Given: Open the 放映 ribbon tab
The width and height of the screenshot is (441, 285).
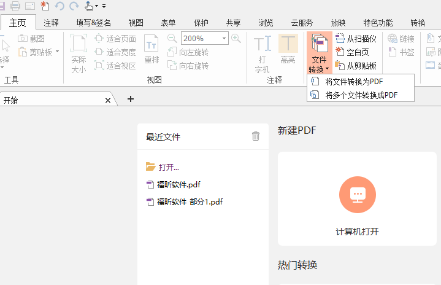Looking at the screenshot, I should (339, 23).
